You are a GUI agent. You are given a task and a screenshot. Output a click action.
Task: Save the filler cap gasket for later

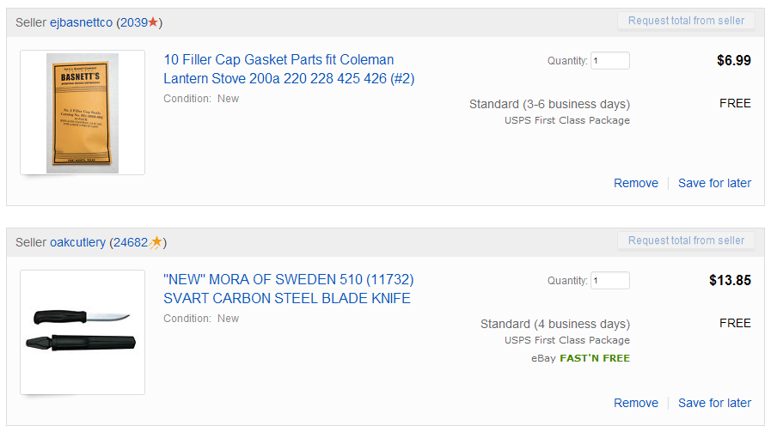tap(714, 183)
